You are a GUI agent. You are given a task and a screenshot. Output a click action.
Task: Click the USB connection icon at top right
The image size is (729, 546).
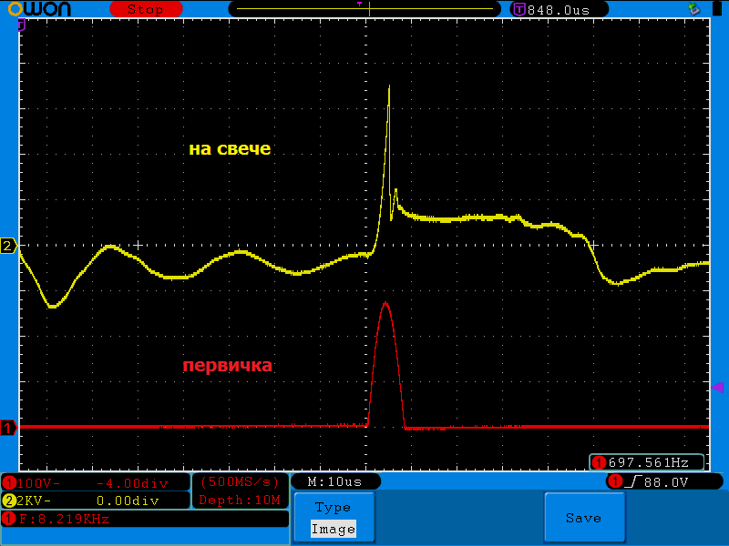694,8
